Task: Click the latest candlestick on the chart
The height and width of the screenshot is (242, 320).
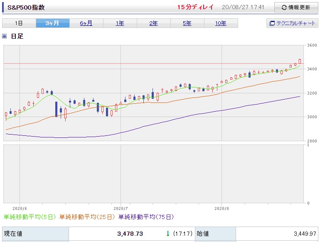Action: 300,61
